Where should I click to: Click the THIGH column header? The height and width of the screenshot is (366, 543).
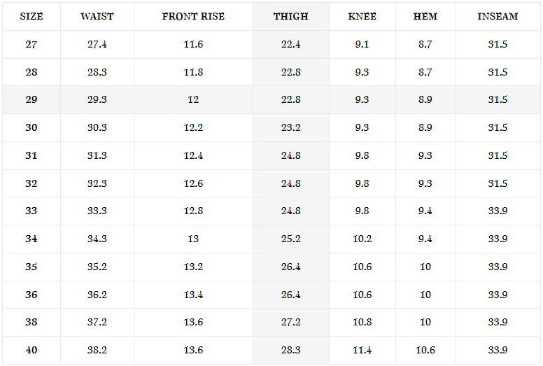coord(290,16)
